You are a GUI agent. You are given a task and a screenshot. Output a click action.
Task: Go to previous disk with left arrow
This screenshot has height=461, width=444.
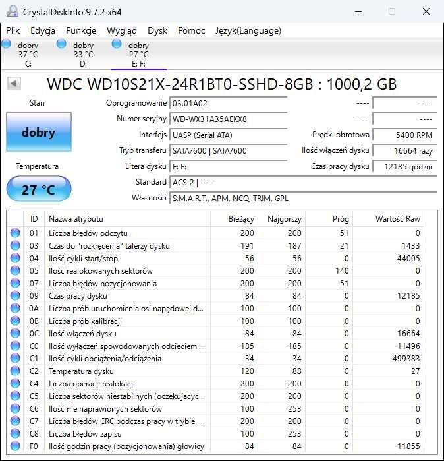pos(14,84)
